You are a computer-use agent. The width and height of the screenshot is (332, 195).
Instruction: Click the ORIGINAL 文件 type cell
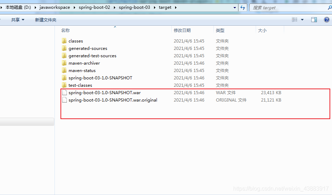coord(231,100)
